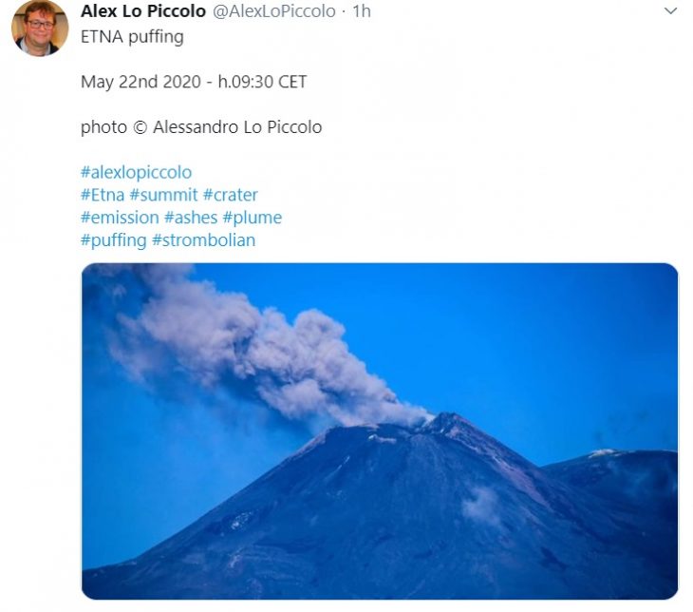
Task: Open the Etna volcano photo
Action: click(380, 431)
